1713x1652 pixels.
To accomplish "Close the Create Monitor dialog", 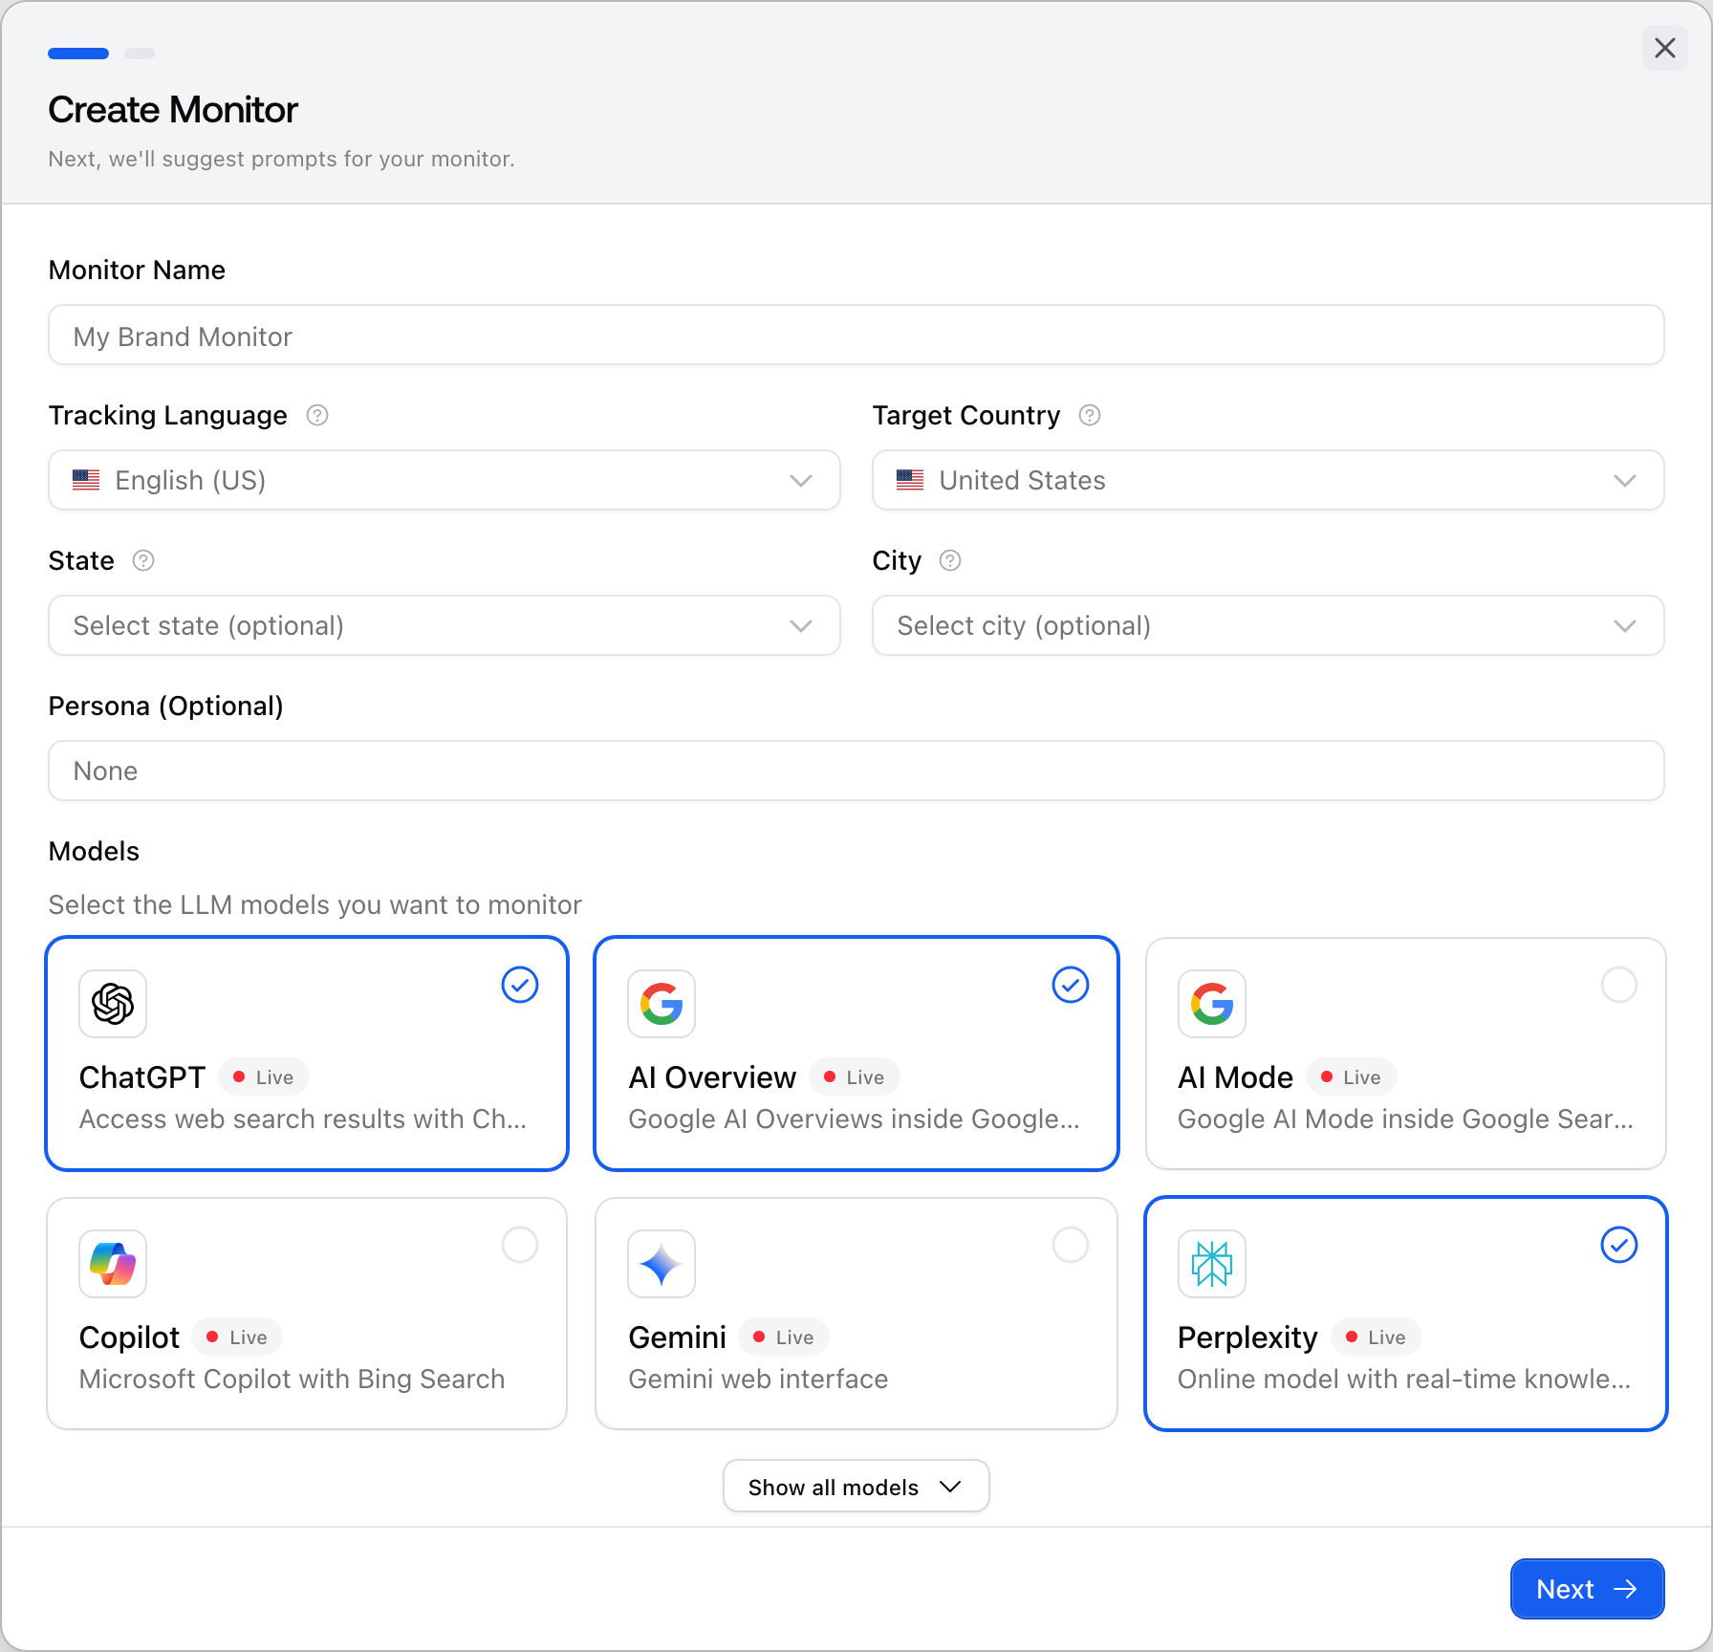I will point(1665,48).
